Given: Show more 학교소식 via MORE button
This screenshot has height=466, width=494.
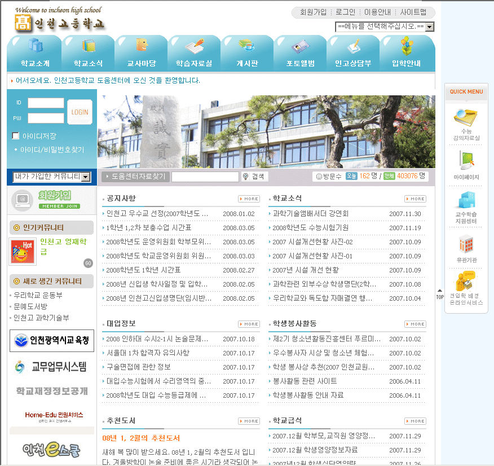Looking at the screenshot, I should point(415,199).
